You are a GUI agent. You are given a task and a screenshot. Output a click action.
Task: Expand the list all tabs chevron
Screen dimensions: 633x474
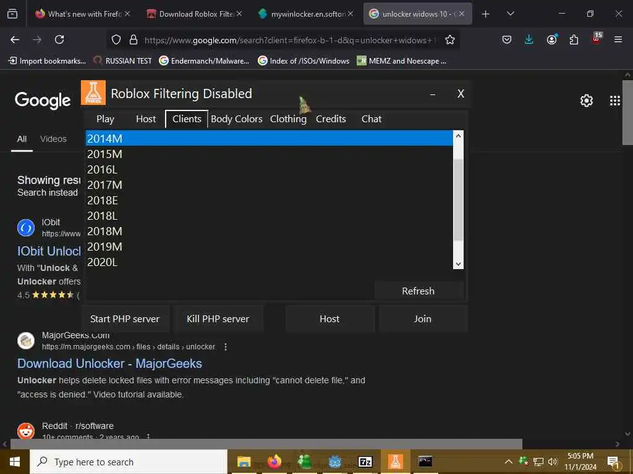point(510,14)
